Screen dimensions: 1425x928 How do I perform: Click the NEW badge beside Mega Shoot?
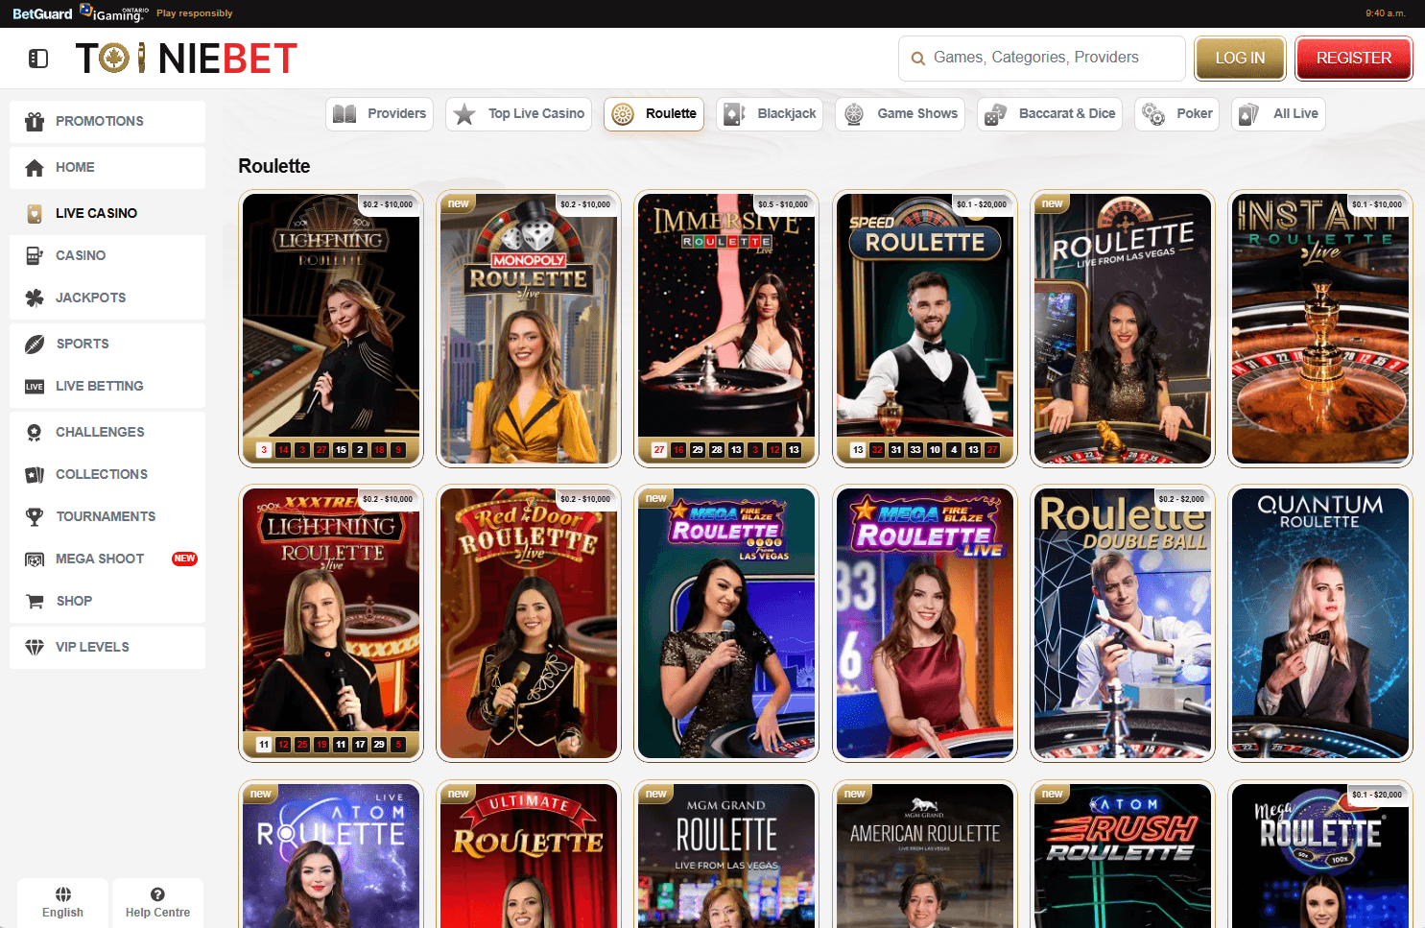coord(184,559)
